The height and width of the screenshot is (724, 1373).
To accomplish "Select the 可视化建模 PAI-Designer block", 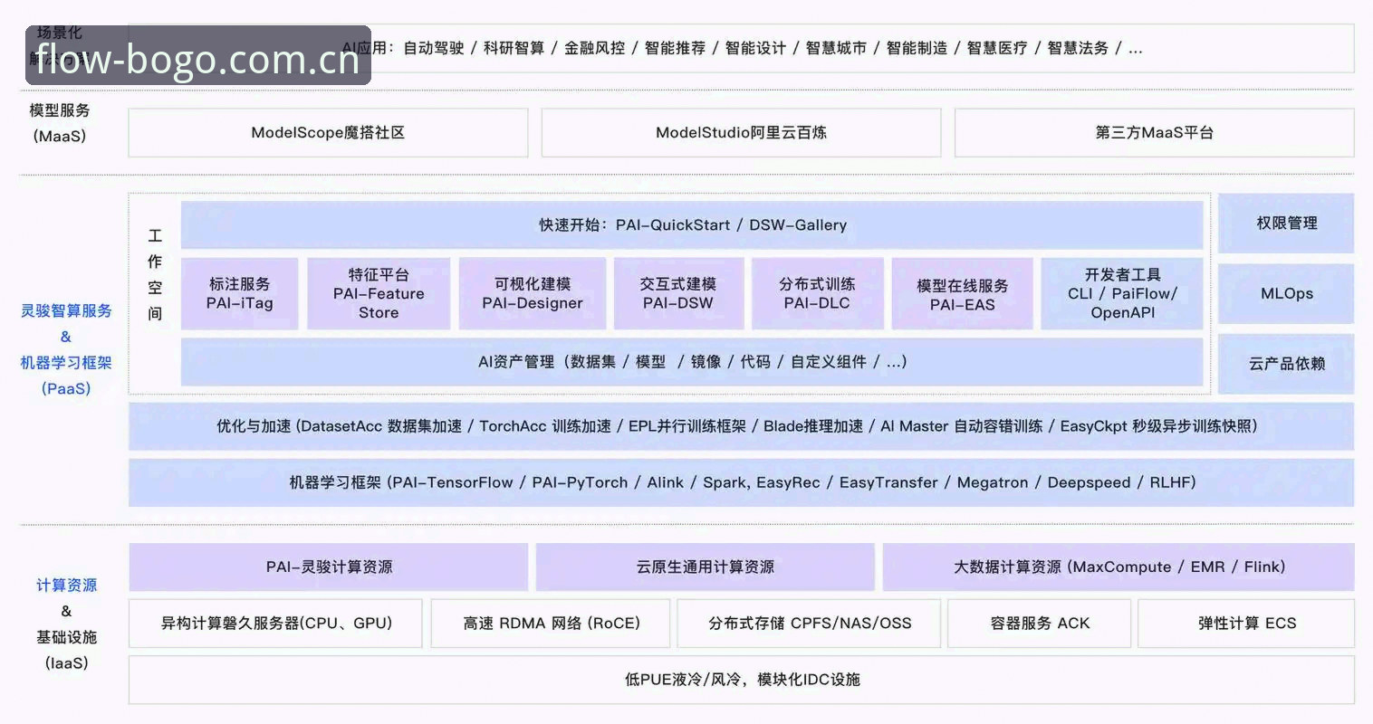I will click(x=533, y=293).
